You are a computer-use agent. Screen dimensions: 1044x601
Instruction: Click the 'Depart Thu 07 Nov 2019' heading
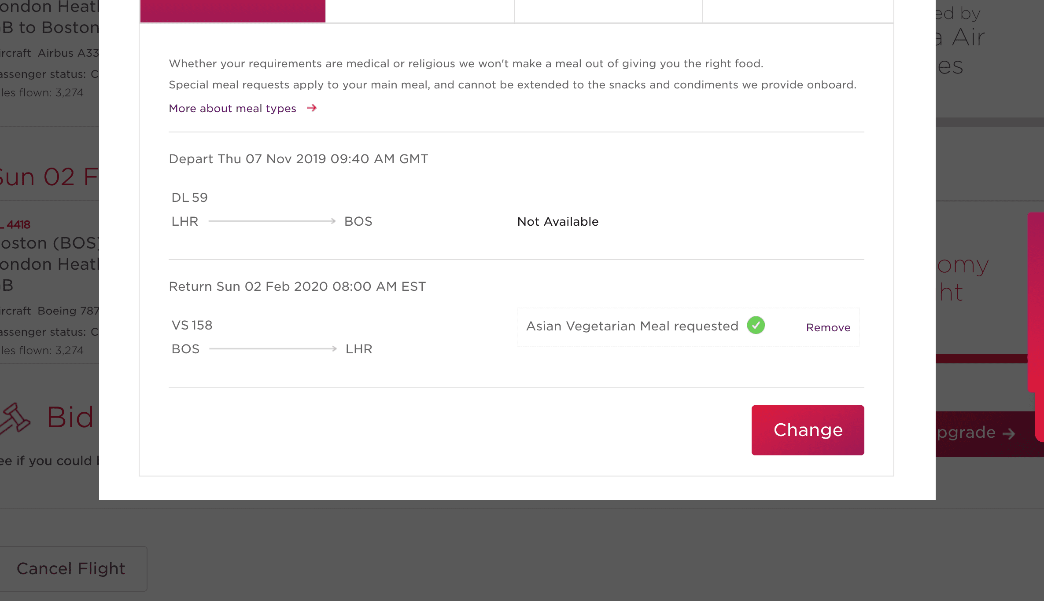pos(299,159)
